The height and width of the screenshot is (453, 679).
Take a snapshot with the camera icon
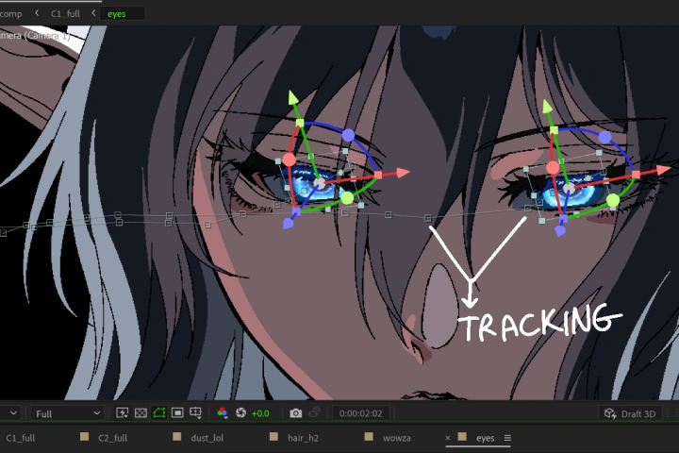click(296, 413)
